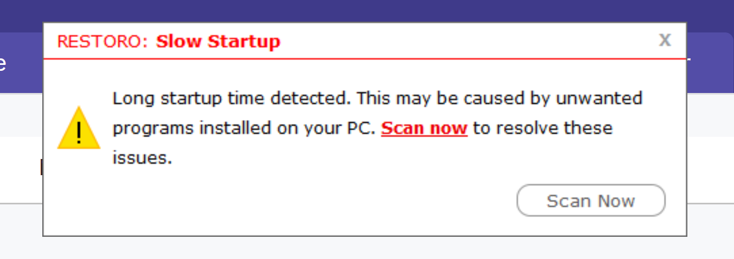Click the yellow warning triangle icon
Viewport: 734px width, 259px height.
[79, 128]
